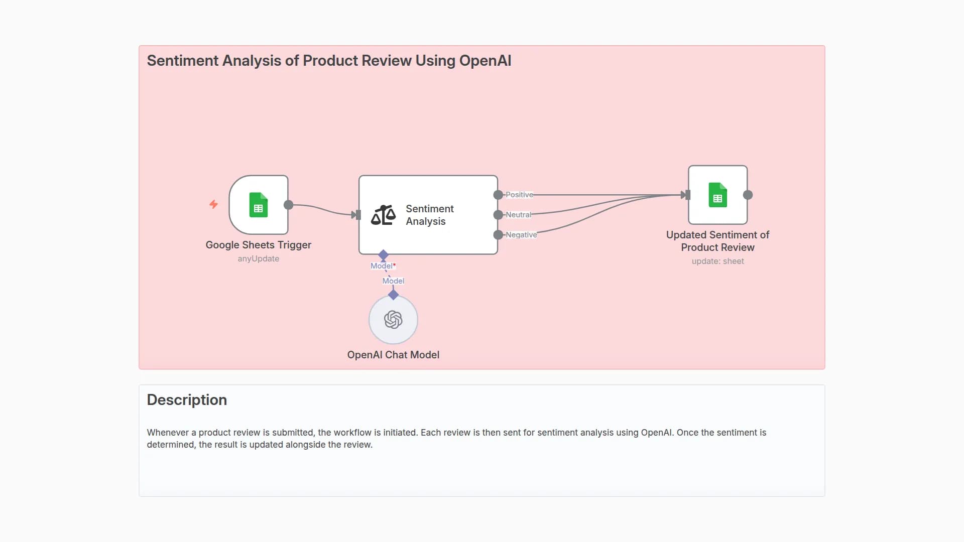
Task: Click the red lightning trigger bolt icon
Action: click(213, 204)
